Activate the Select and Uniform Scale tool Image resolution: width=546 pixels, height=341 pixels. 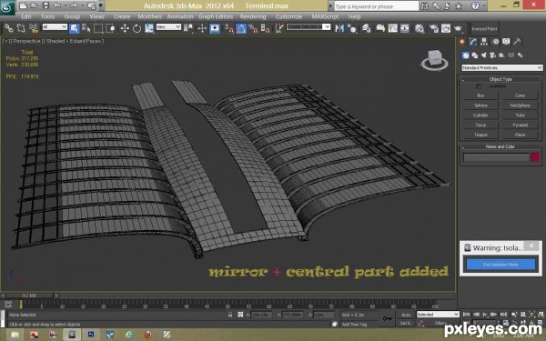[x=149, y=28]
